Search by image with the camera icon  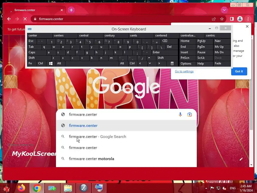189,114
